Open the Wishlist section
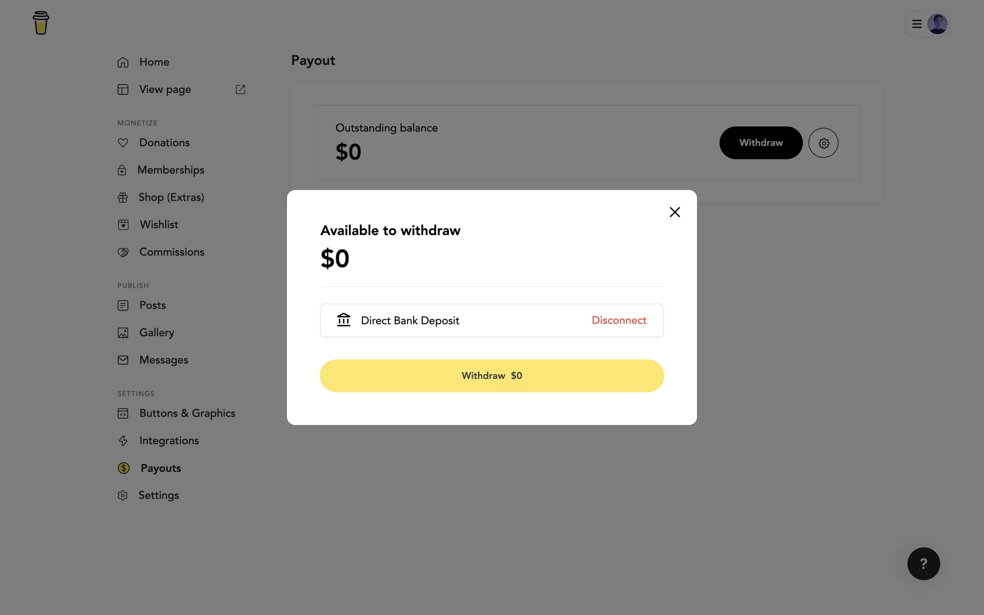 (x=159, y=225)
